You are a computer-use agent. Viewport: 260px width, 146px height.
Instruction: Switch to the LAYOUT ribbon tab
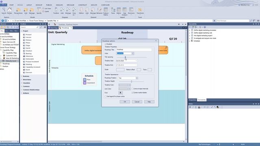[x=29, y=5]
